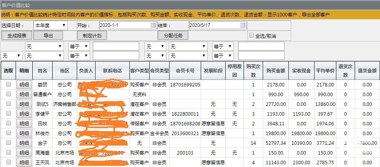Open the start date calendar picker icon
The width and height of the screenshot is (380, 167).
click(153, 25)
